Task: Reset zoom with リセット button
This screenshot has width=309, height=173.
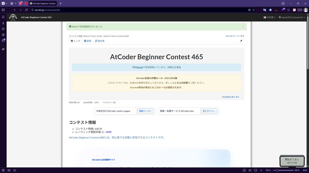Action: tap(268, 170)
